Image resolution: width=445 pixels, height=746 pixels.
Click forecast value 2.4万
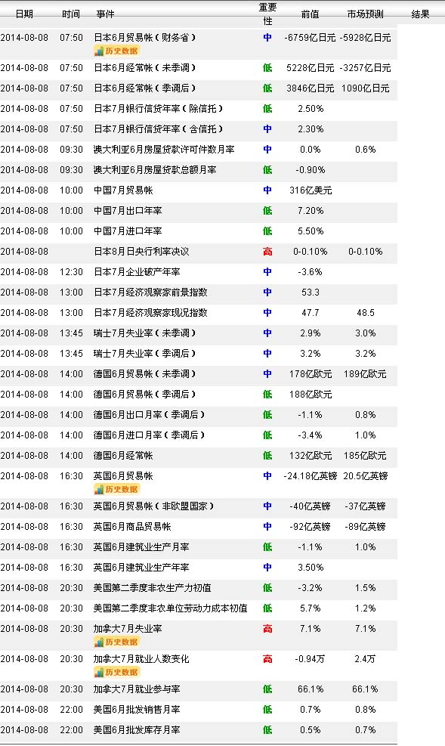tap(365, 659)
